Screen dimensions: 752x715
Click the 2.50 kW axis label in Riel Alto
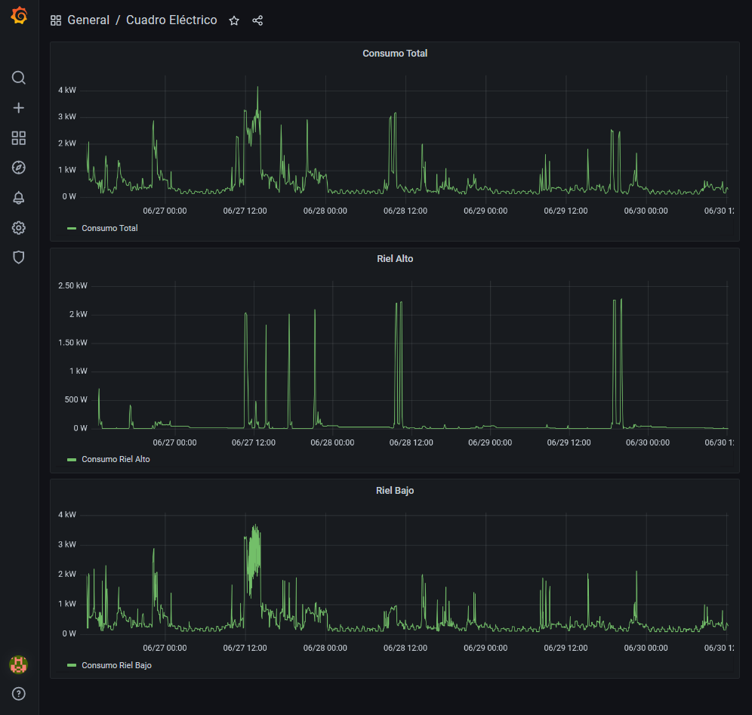click(73, 286)
